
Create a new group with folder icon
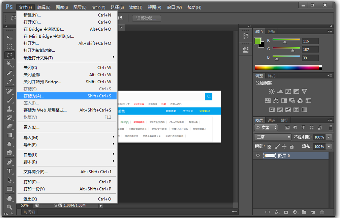tap(304, 212)
